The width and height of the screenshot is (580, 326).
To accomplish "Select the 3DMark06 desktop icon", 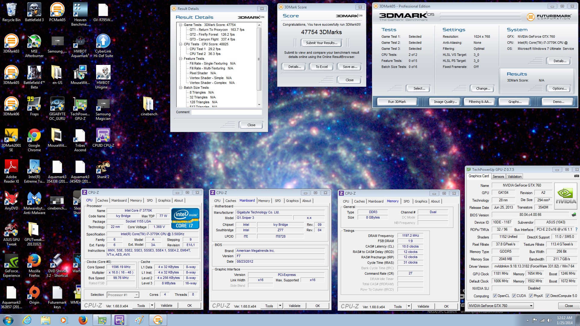I will coord(11,106).
